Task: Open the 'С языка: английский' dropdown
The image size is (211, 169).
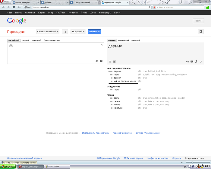Action: click(x=48, y=31)
